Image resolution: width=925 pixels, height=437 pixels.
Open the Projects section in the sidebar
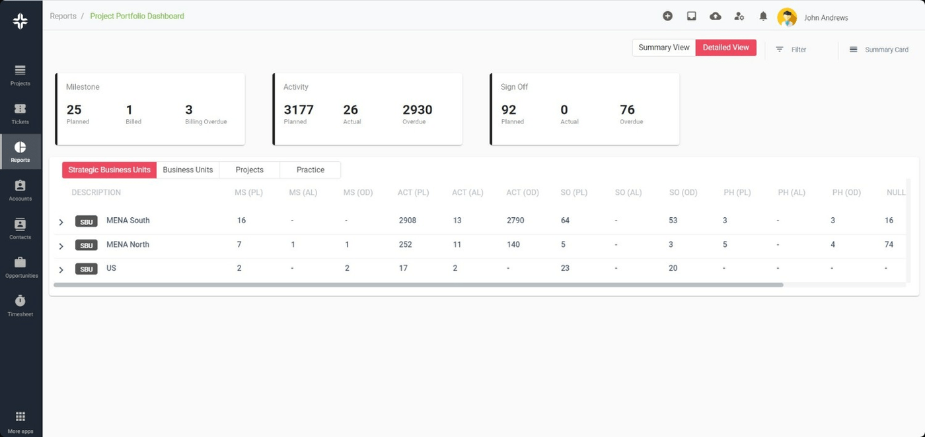(x=20, y=75)
